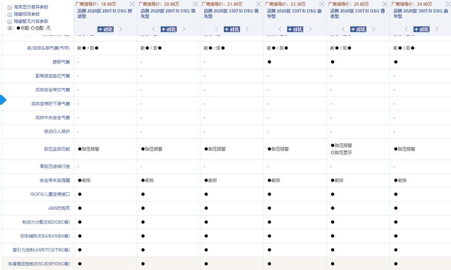Click +对比 for 330TSI DSG 尊贵型
Screen dimensions: 451x270
(358, 29)
